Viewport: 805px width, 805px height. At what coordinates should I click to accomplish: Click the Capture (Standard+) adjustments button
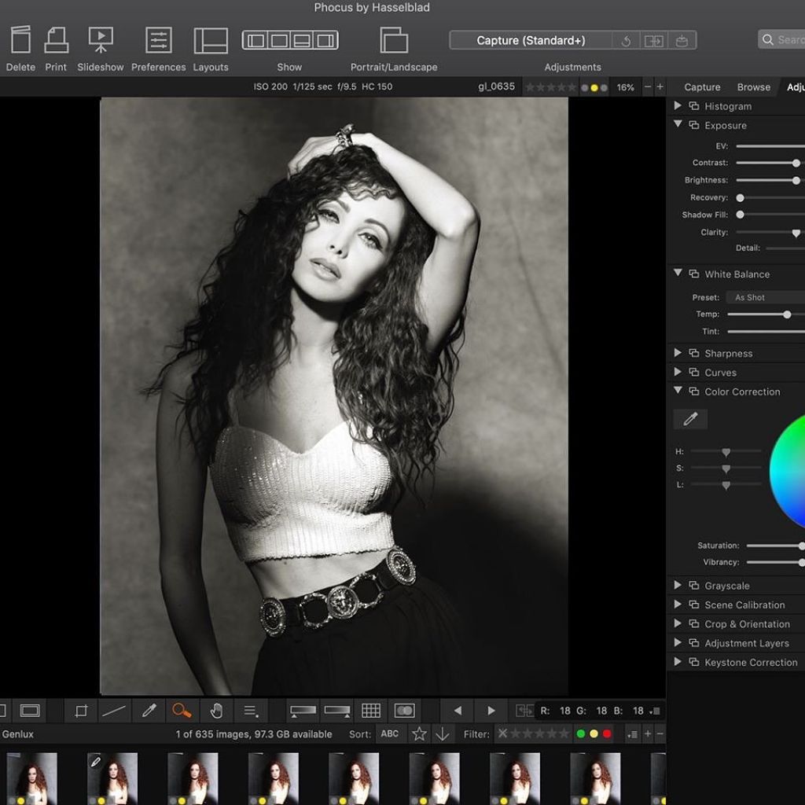point(531,41)
